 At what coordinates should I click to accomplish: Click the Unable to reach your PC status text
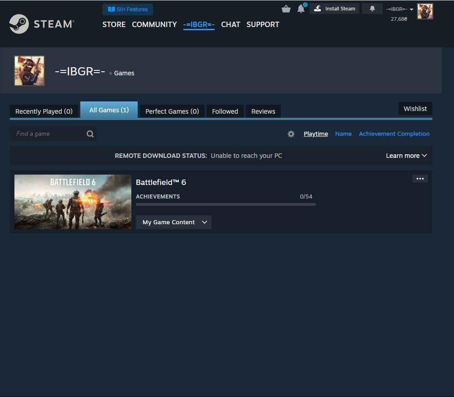pos(246,156)
